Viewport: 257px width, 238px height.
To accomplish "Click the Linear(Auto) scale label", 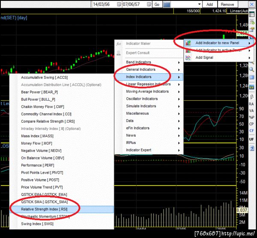I will [239, 11].
